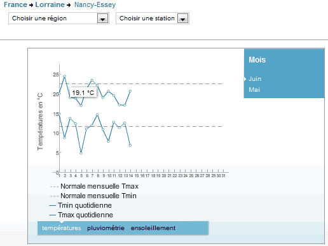Screen dimensions: 328x246
Task: Click the Nancy-Essey breadcrumb
Action: [x=95, y=4]
